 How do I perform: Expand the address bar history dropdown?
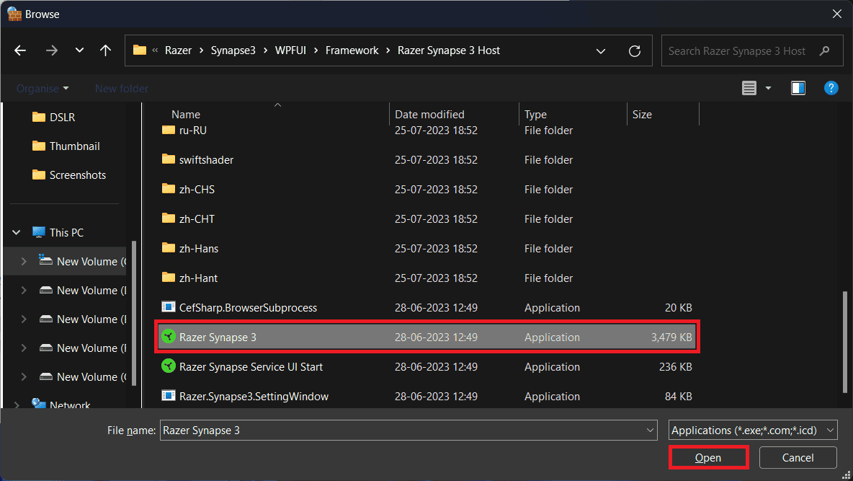[x=601, y=50]
